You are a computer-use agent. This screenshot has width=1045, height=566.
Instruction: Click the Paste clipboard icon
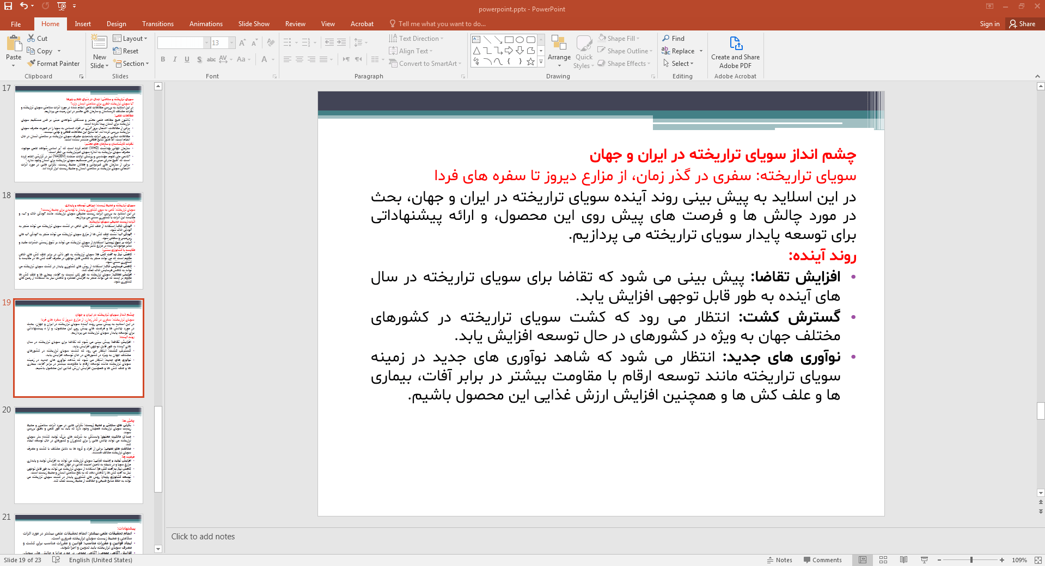coord(14,43)
